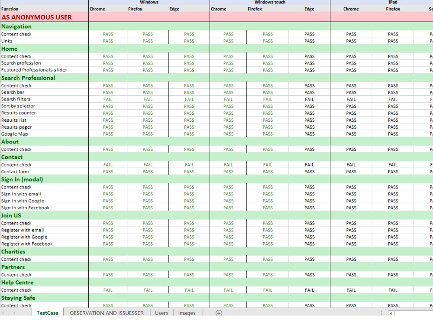Select the 'Help Centre' section heading
Image resolution: width=433 pixels, height=325 pixels.
click(x=44, y=283)
